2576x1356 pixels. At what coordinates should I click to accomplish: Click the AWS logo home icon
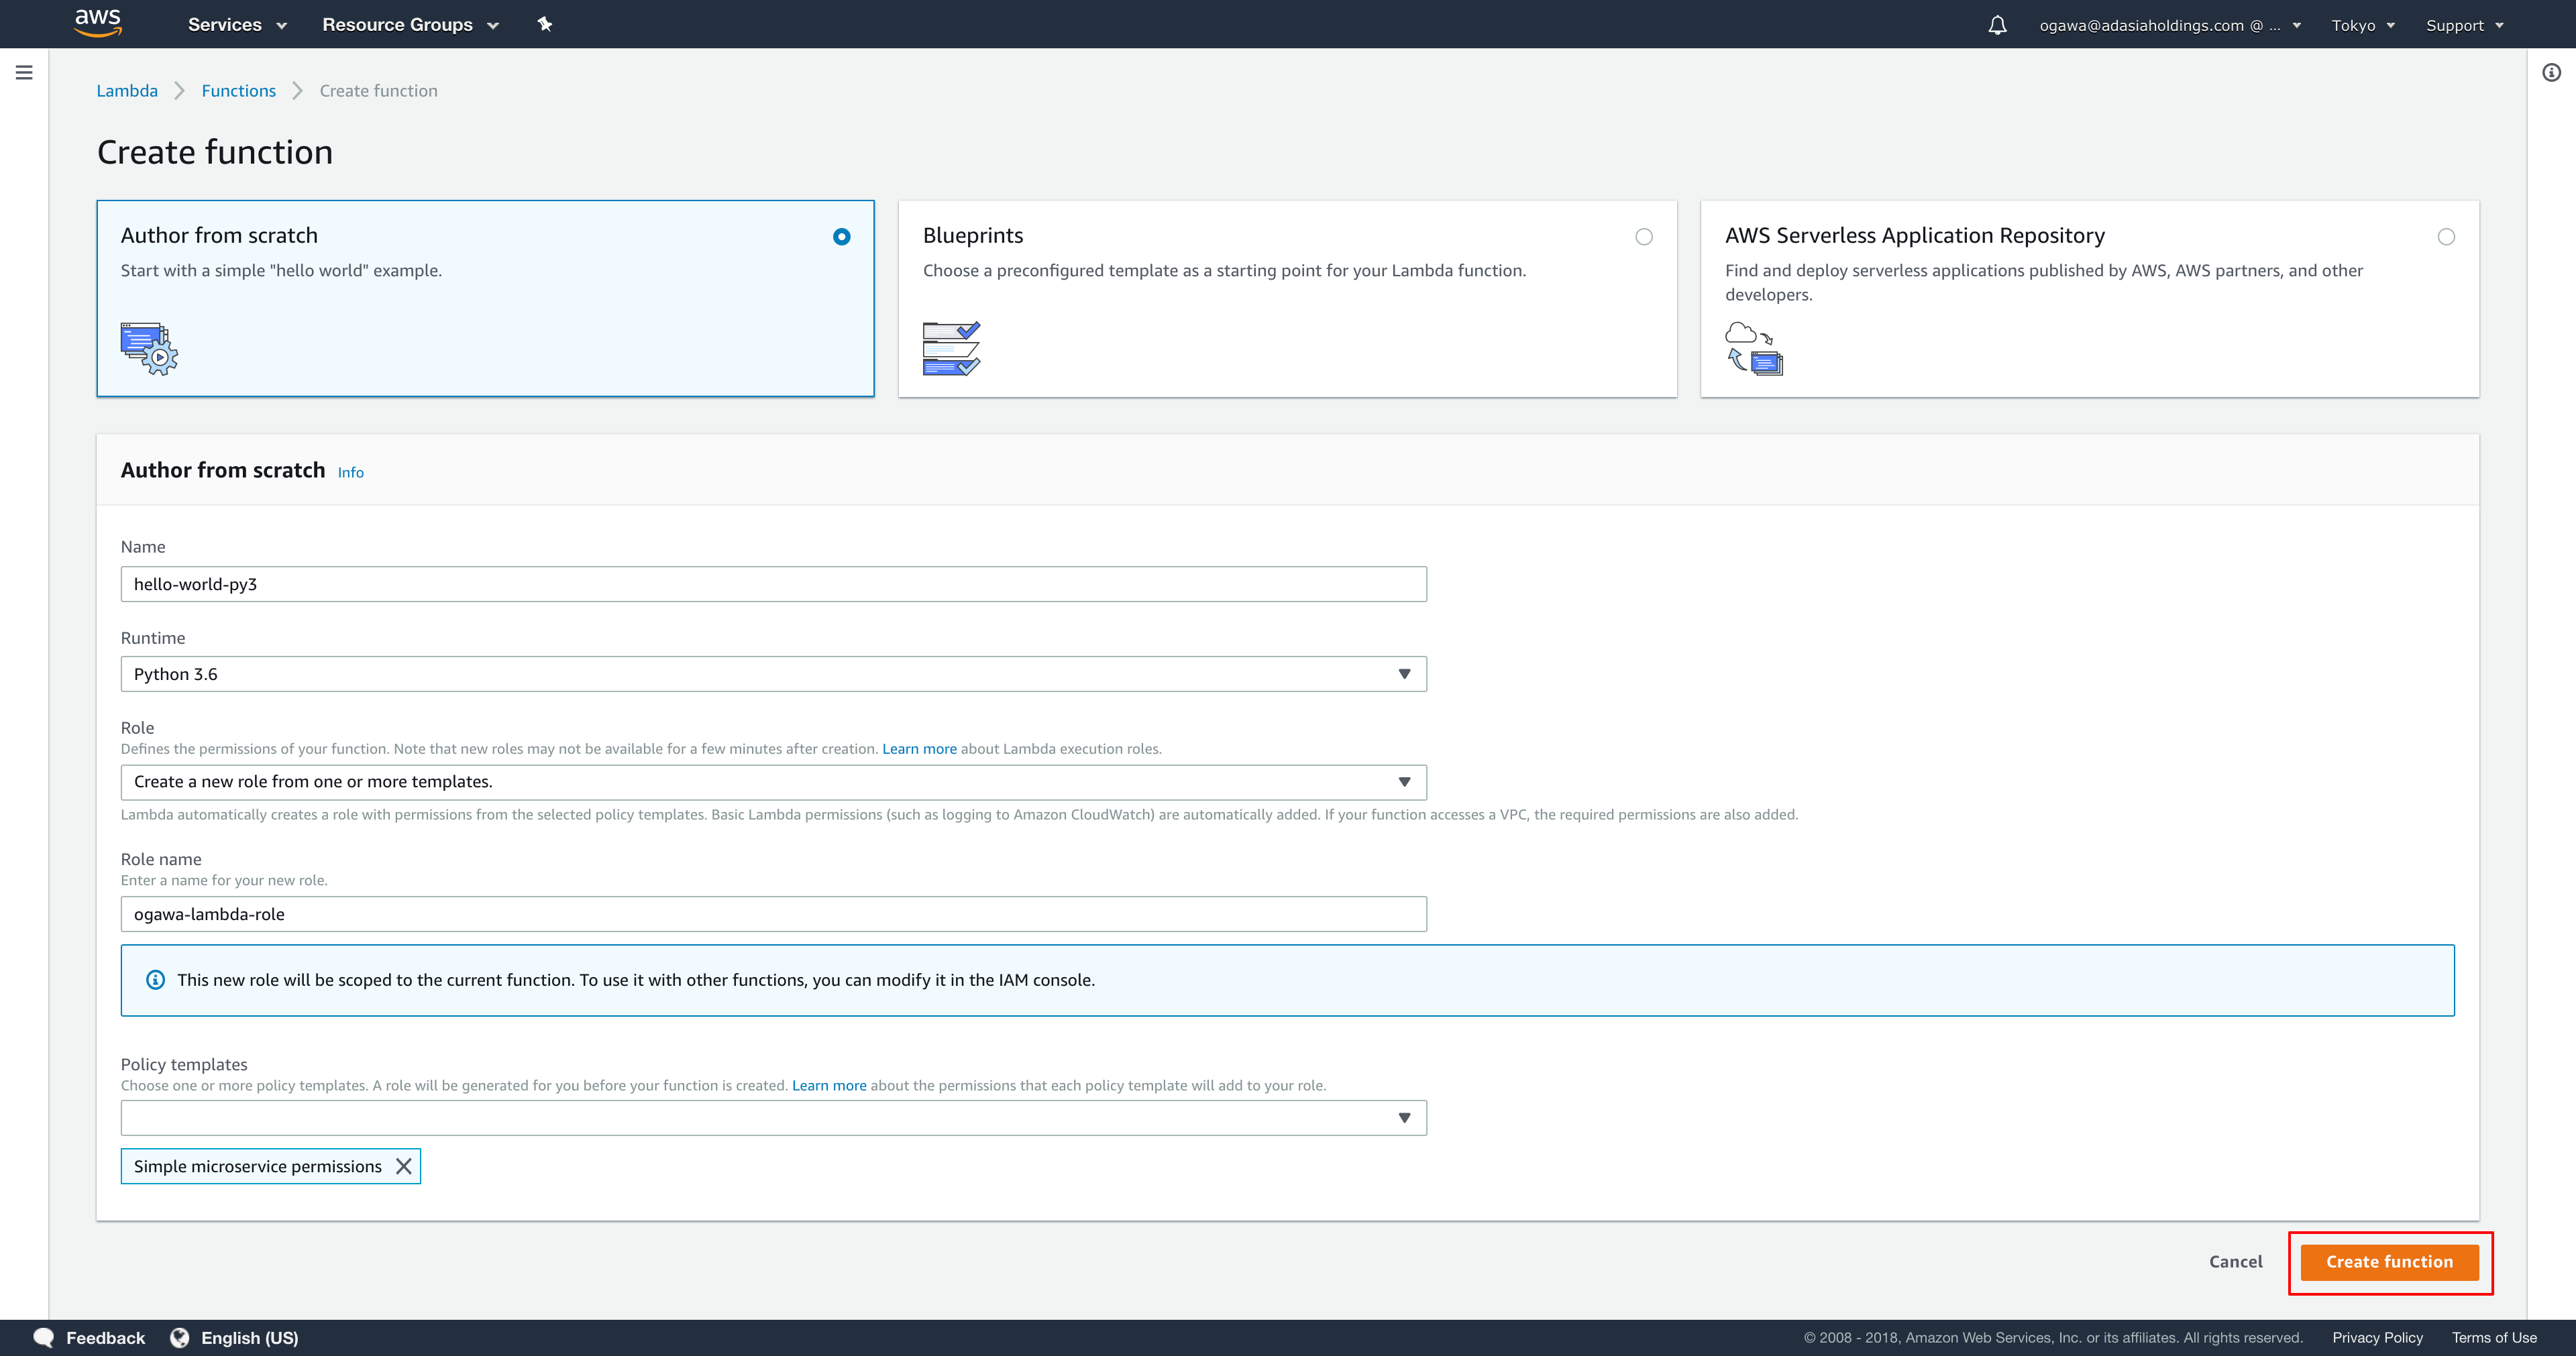(98, 23)
